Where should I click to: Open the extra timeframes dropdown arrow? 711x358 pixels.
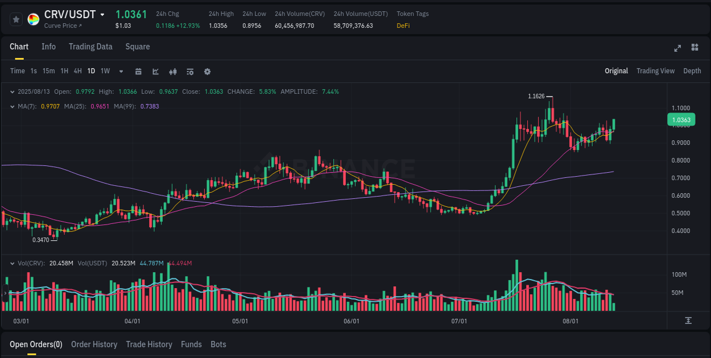120,72
